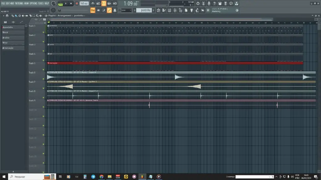321x180 pixels.
Task: Open the project/file pages icon
Action: coord(186,10)
